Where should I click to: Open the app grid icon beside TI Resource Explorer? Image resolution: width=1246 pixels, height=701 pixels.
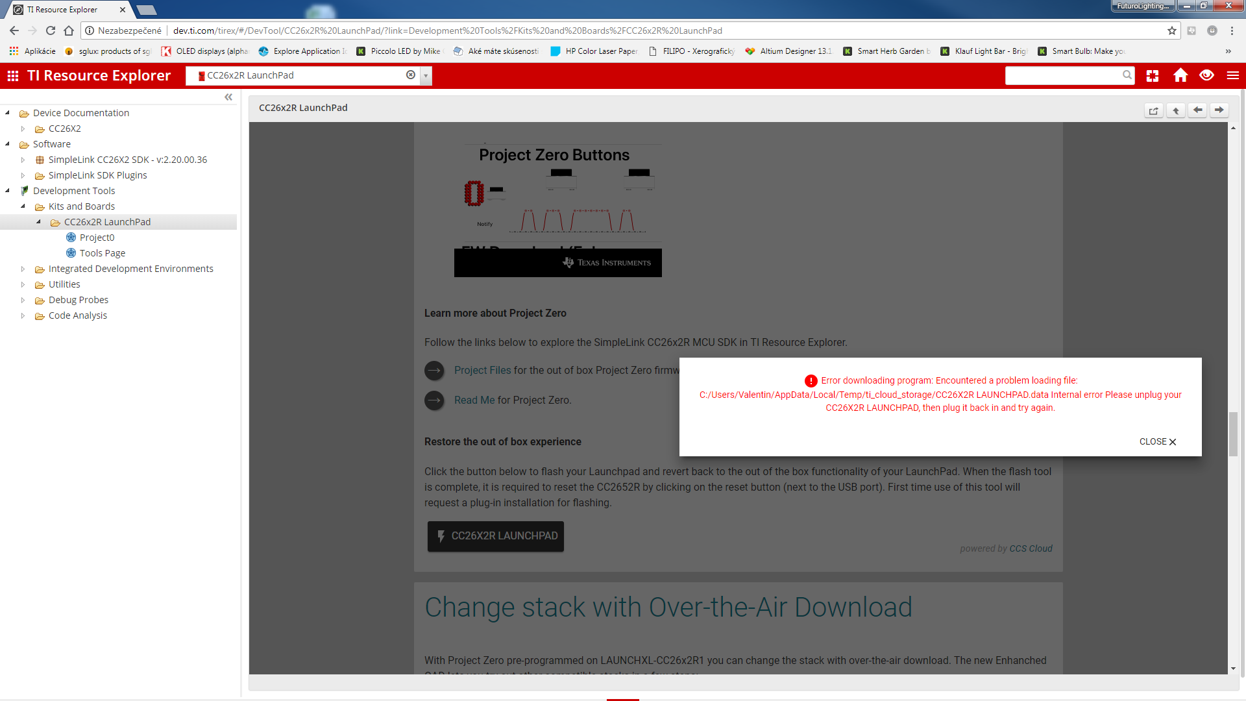[x=13, y=76]
